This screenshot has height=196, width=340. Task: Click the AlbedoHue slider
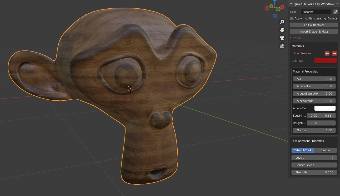pos(314,86)
